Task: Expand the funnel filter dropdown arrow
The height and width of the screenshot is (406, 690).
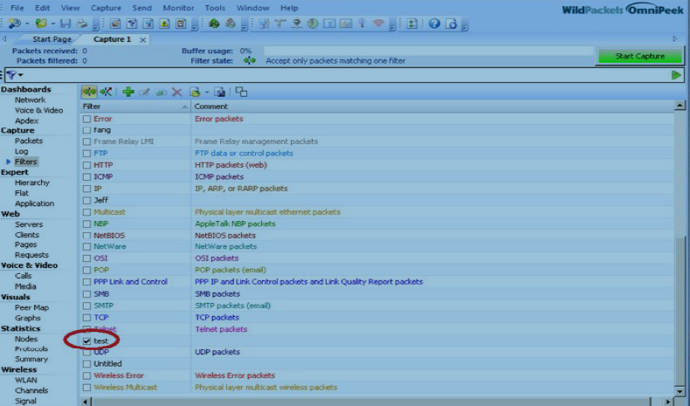Action: point(20,75)
